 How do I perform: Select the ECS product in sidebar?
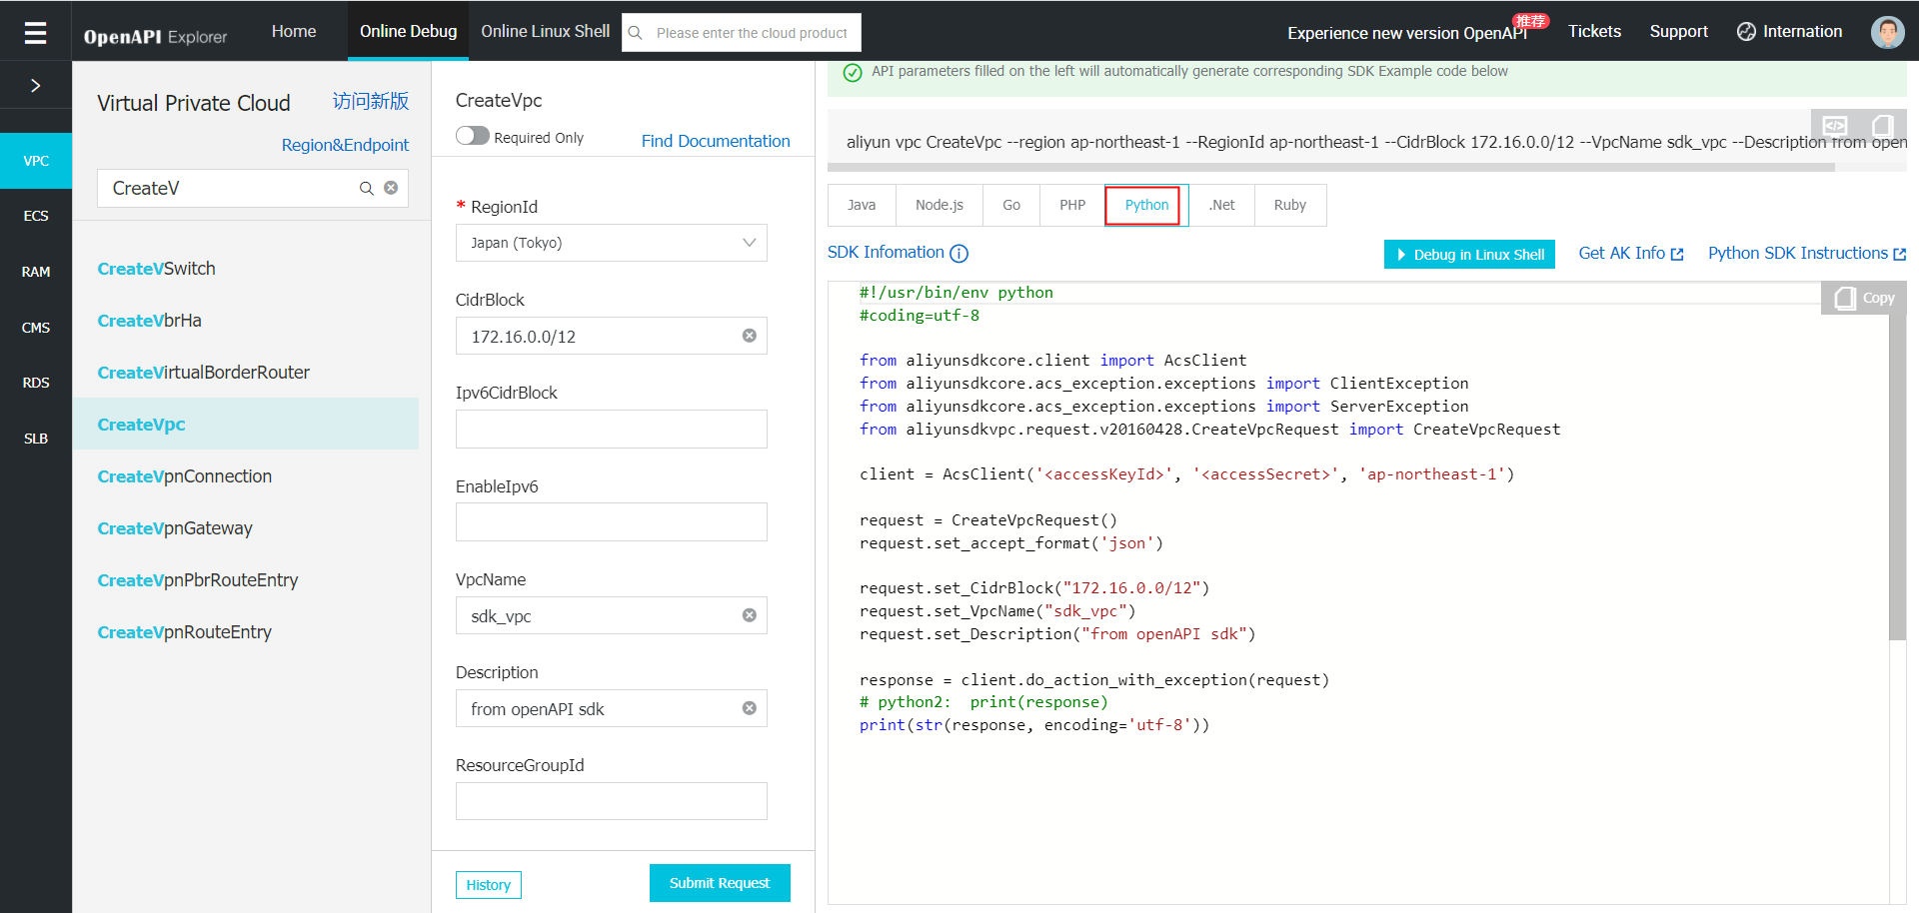tap(36, 216)
